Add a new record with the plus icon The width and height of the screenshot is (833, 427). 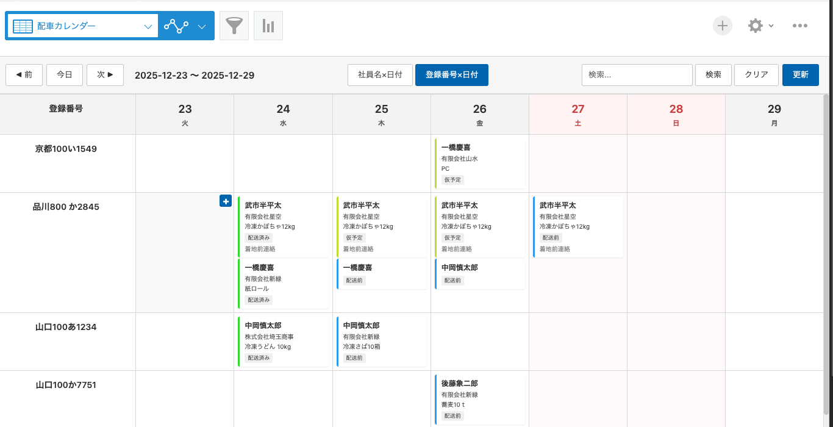tap(723, 26)
